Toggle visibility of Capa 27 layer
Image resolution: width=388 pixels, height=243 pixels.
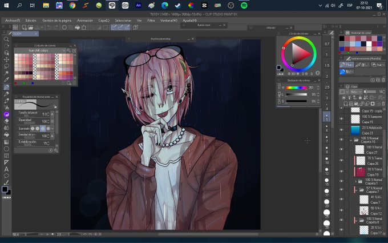342,149
